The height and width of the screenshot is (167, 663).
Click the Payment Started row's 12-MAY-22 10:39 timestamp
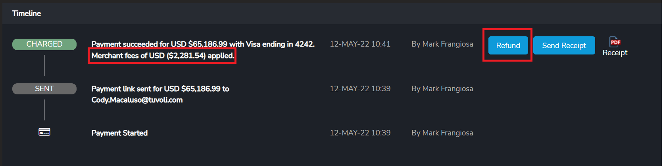click(x=360, y=133)
